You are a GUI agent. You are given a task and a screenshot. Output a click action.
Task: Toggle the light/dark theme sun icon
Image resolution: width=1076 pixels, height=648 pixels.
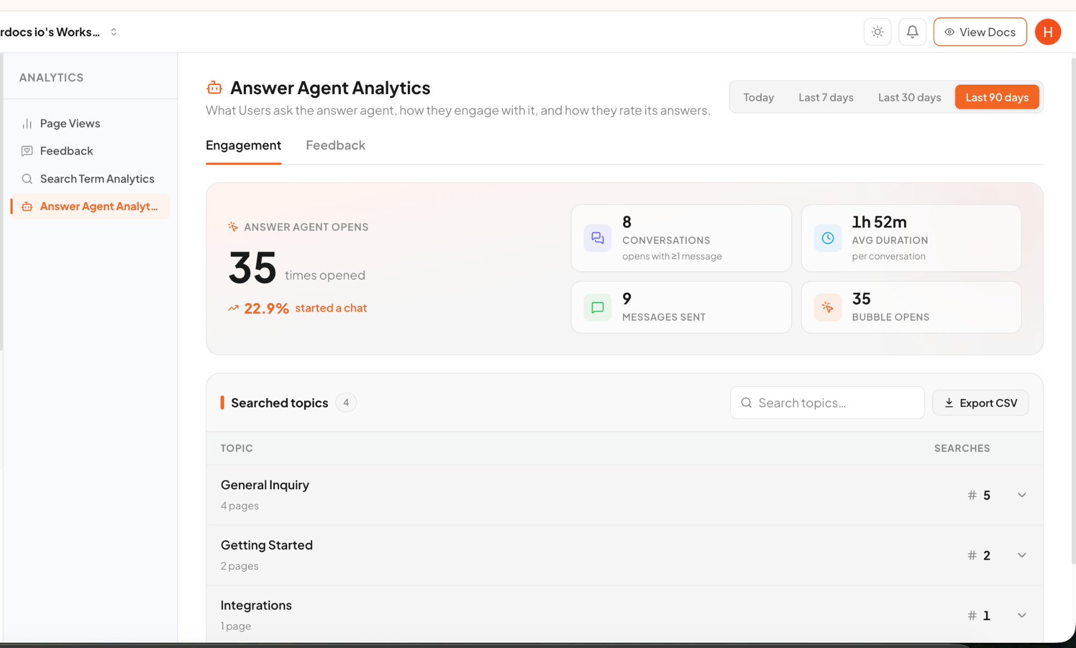point(877,32)
